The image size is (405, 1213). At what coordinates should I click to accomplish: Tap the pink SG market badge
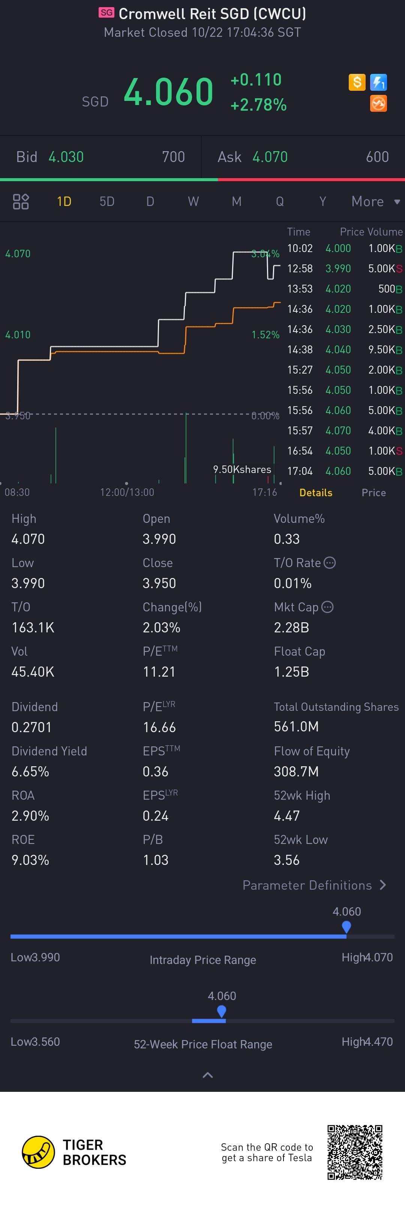point(106,13)
